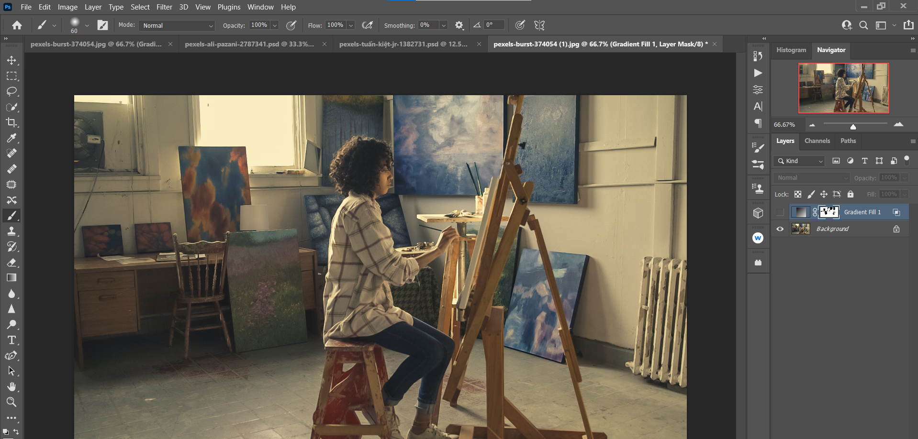Activate the Zoom tool
Image resolution: width=918 pixels, height=439 pixels.
click(x=12, y=402)
